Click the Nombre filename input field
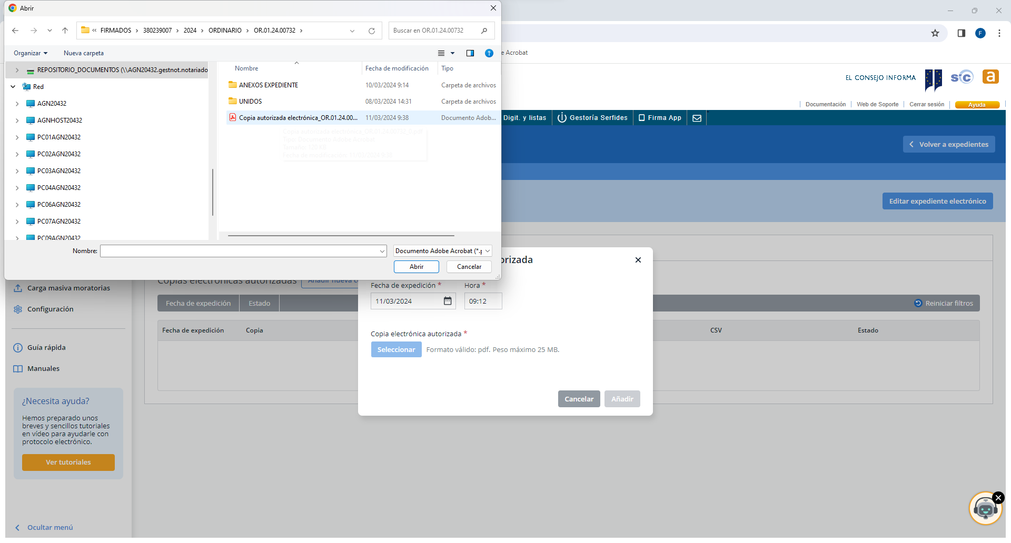The width and height of the screenshot is (1011, 543). pos(240,251)
